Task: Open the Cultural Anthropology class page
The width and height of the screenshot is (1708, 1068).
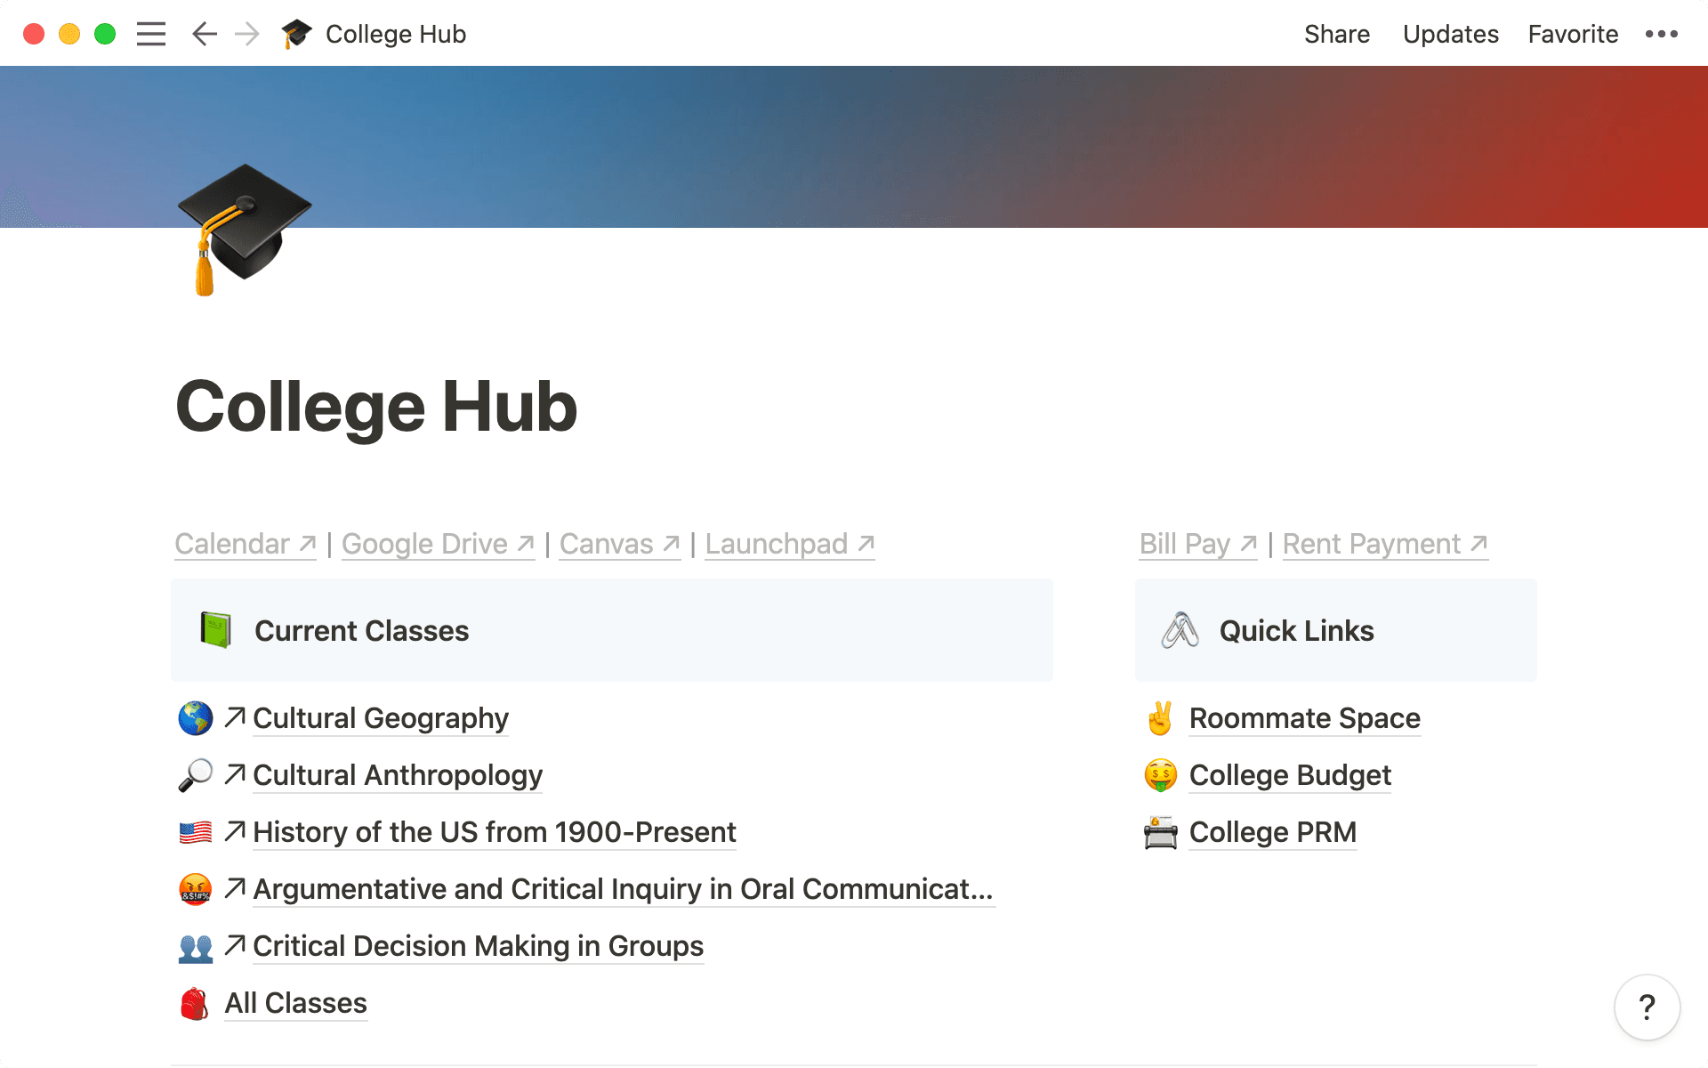Action: coord(397,775)
